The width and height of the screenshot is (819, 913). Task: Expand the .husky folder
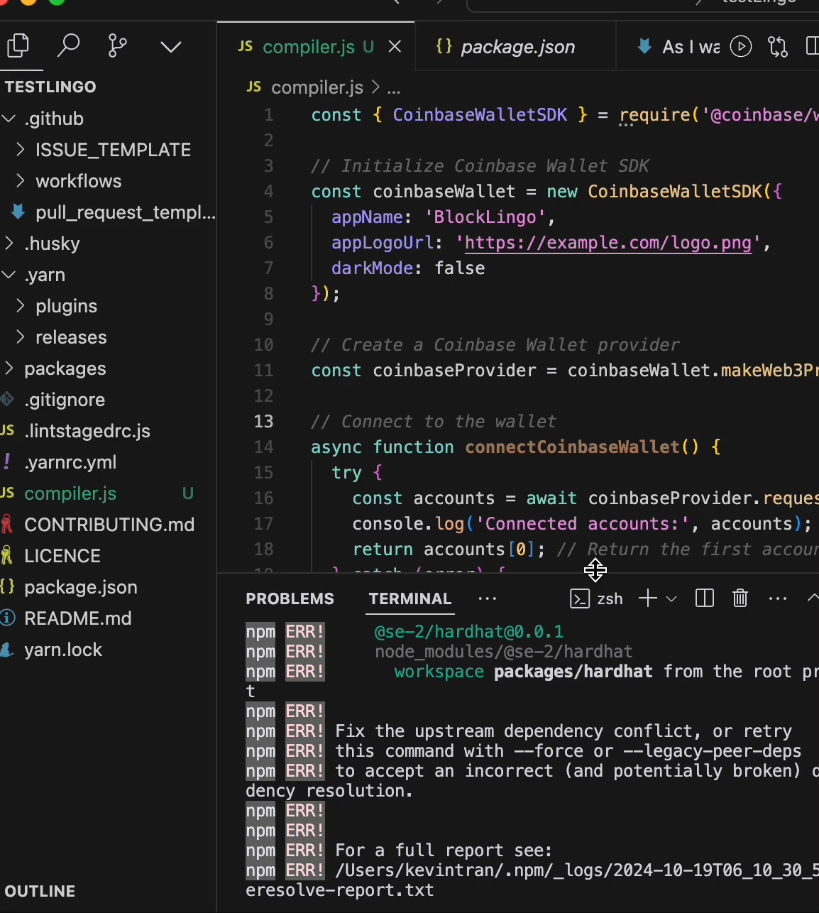108,244
